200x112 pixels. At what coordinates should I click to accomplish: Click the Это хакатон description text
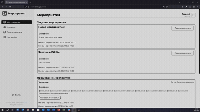(44, 63)
